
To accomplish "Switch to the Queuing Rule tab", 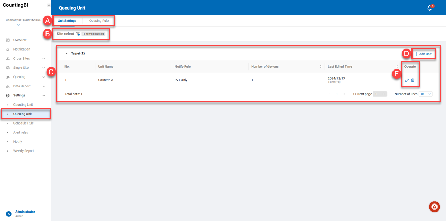I will (x=99, y=21).
